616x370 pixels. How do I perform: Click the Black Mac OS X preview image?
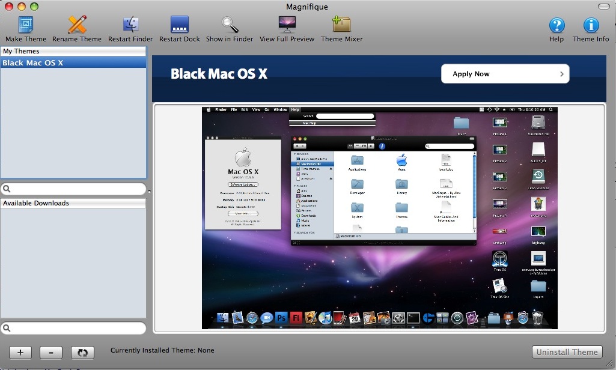point(379,218)
